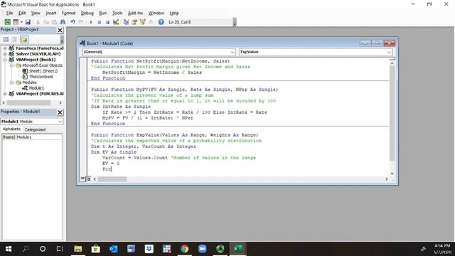Click the code window horizontal scrollbar
This screenshot has height=256, width=455.
[x=112, y=179]
